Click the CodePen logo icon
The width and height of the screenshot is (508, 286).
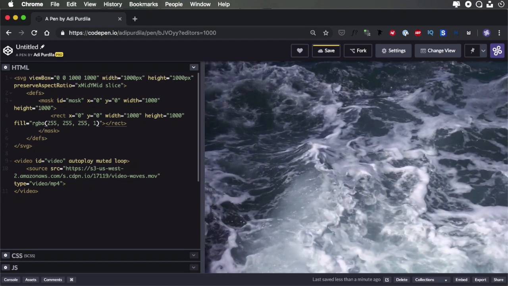(8, 50)
